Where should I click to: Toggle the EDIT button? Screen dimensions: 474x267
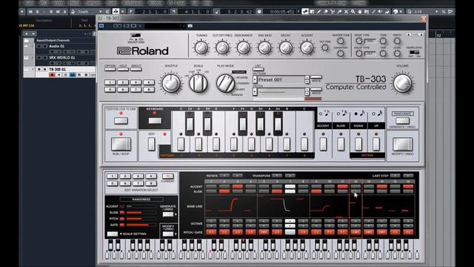click(151, 144)
